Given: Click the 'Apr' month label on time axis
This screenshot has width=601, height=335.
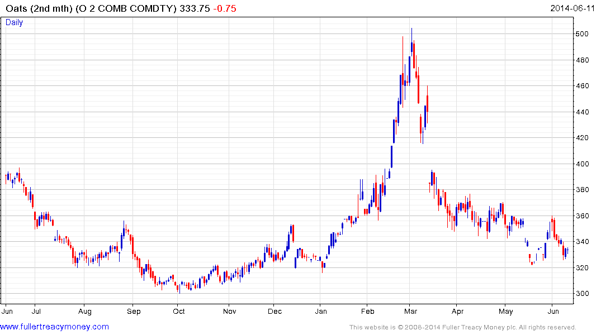Looking at the screenshot, I should 457,312.
